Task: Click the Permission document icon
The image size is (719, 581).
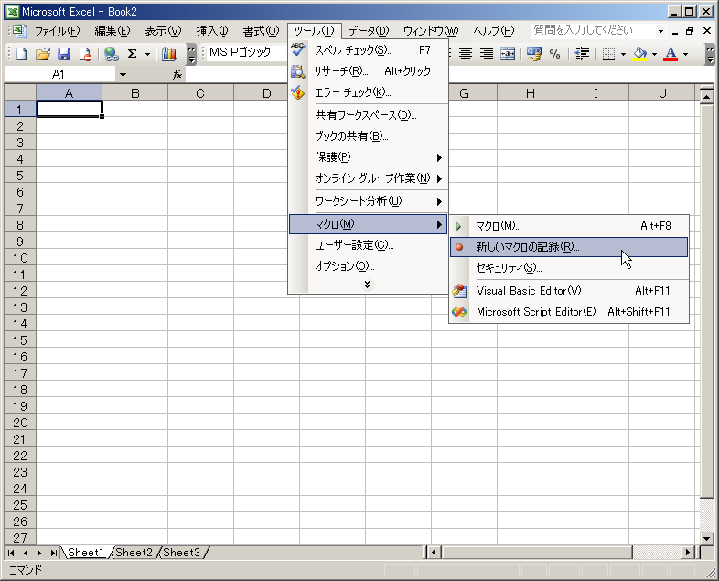Action: (85, 54)
